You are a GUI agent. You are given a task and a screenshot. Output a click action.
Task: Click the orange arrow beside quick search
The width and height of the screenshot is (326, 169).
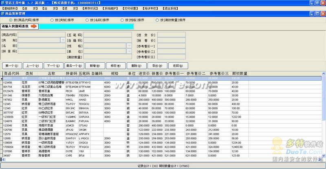tap(34, 26)
